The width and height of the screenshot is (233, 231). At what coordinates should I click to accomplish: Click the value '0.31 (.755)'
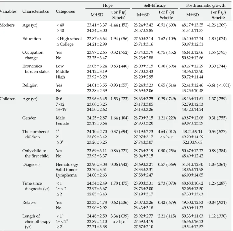tap(217, 118)
